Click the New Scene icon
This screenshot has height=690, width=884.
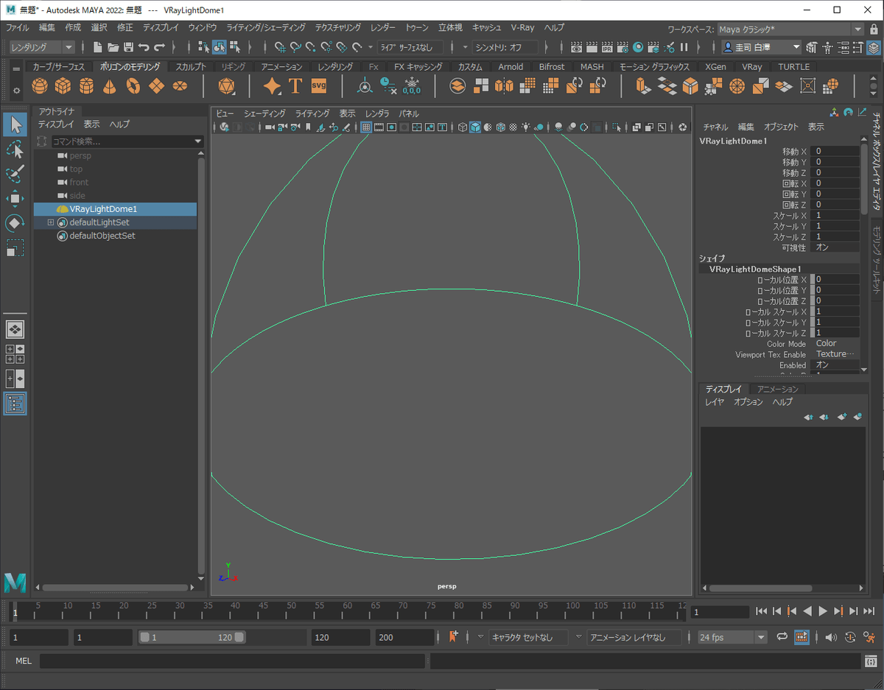(x=97, y=47)
